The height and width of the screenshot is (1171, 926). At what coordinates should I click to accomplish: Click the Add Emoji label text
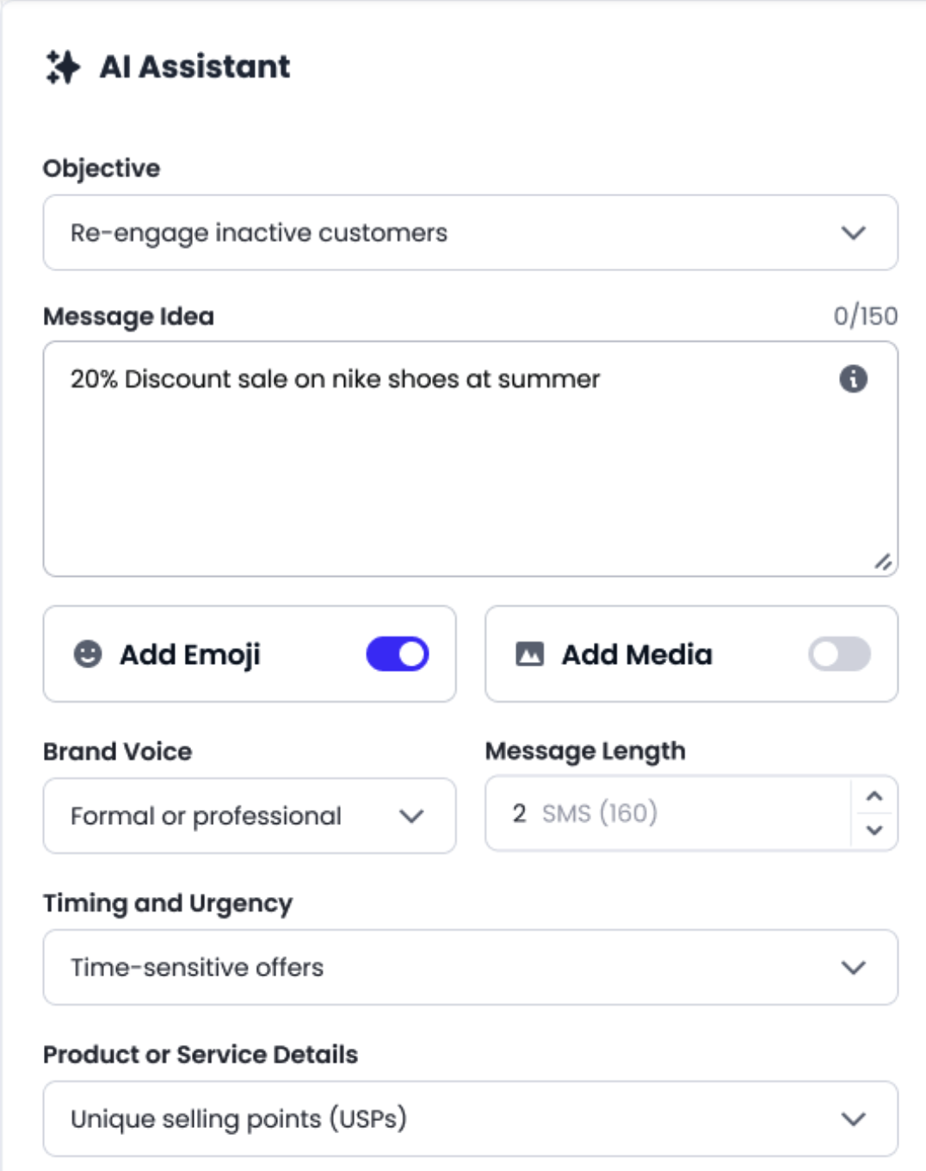189,654
